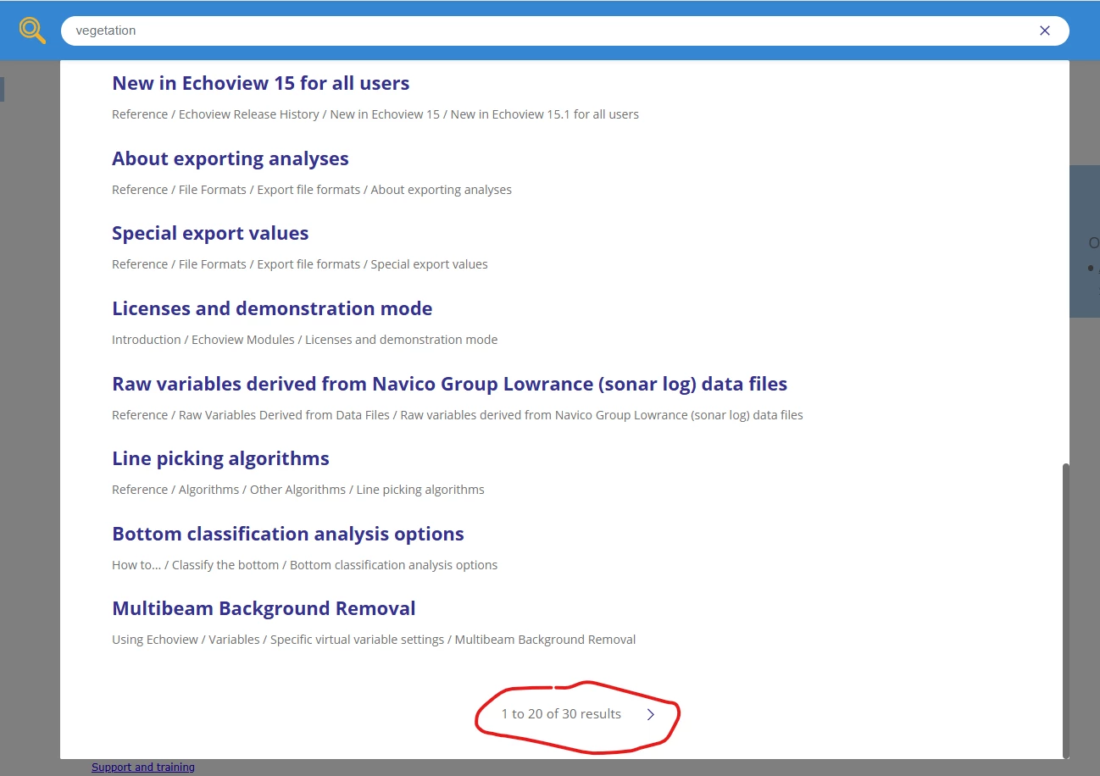
Task: Click breadcrumb under About exporting analyses
Action: 312,190
